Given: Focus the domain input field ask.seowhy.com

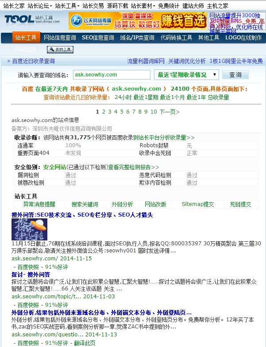Looking at the screenshot, I should tap(112, 75).
